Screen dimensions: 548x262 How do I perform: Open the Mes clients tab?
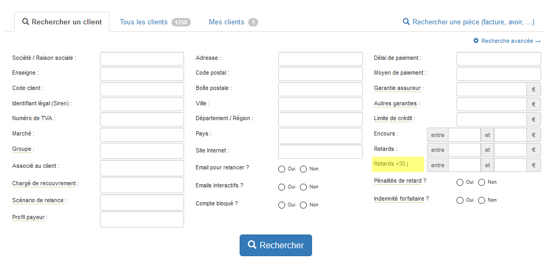(x=226, y=22)
